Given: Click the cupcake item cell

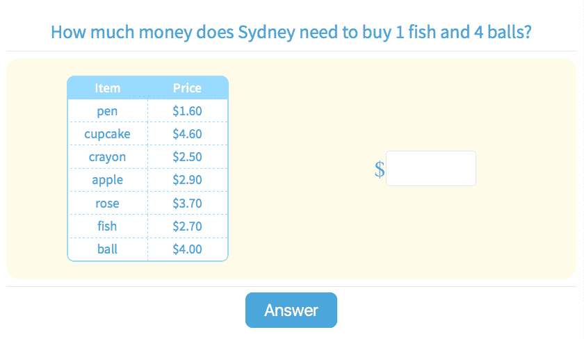Looking at the screenshot, I should tap(108, 134).
